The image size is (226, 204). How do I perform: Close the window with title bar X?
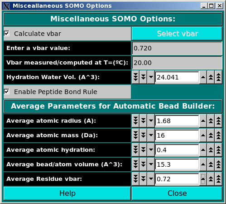219,6
